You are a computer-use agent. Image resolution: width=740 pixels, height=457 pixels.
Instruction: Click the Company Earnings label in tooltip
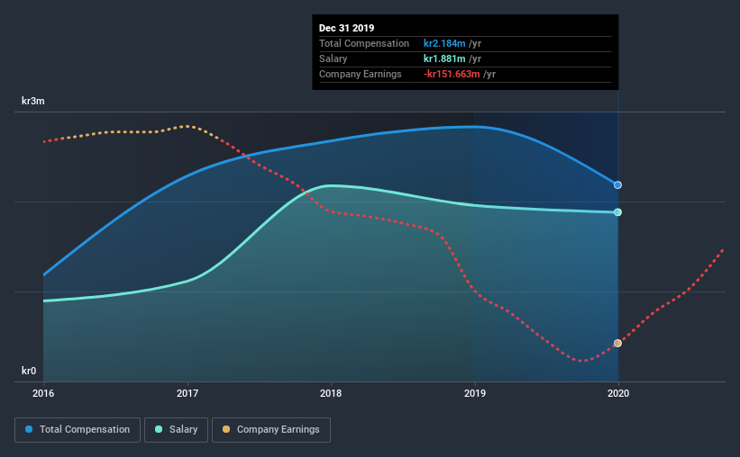tap(361, 74)
